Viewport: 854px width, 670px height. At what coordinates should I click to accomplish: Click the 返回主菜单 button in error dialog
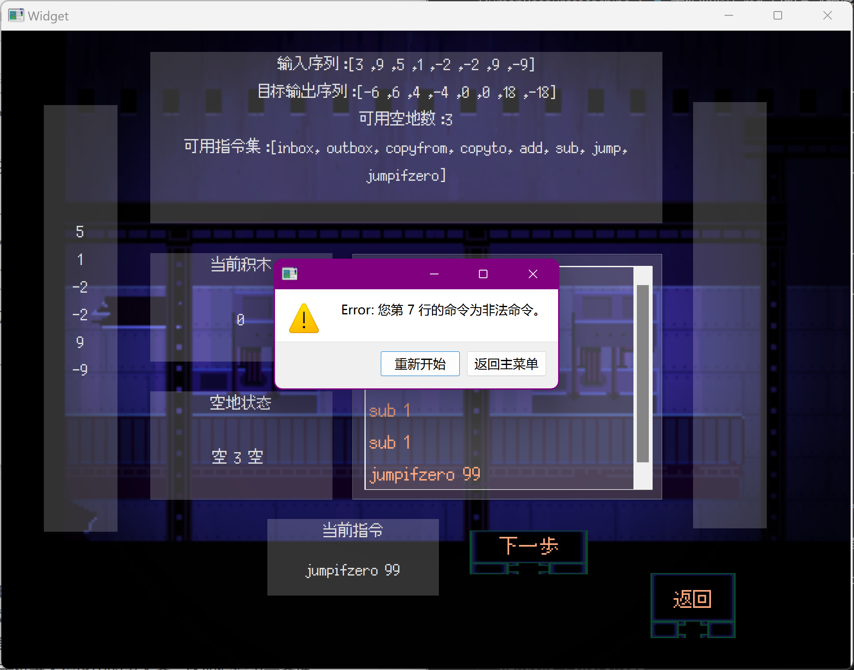(x=506, y=364)
